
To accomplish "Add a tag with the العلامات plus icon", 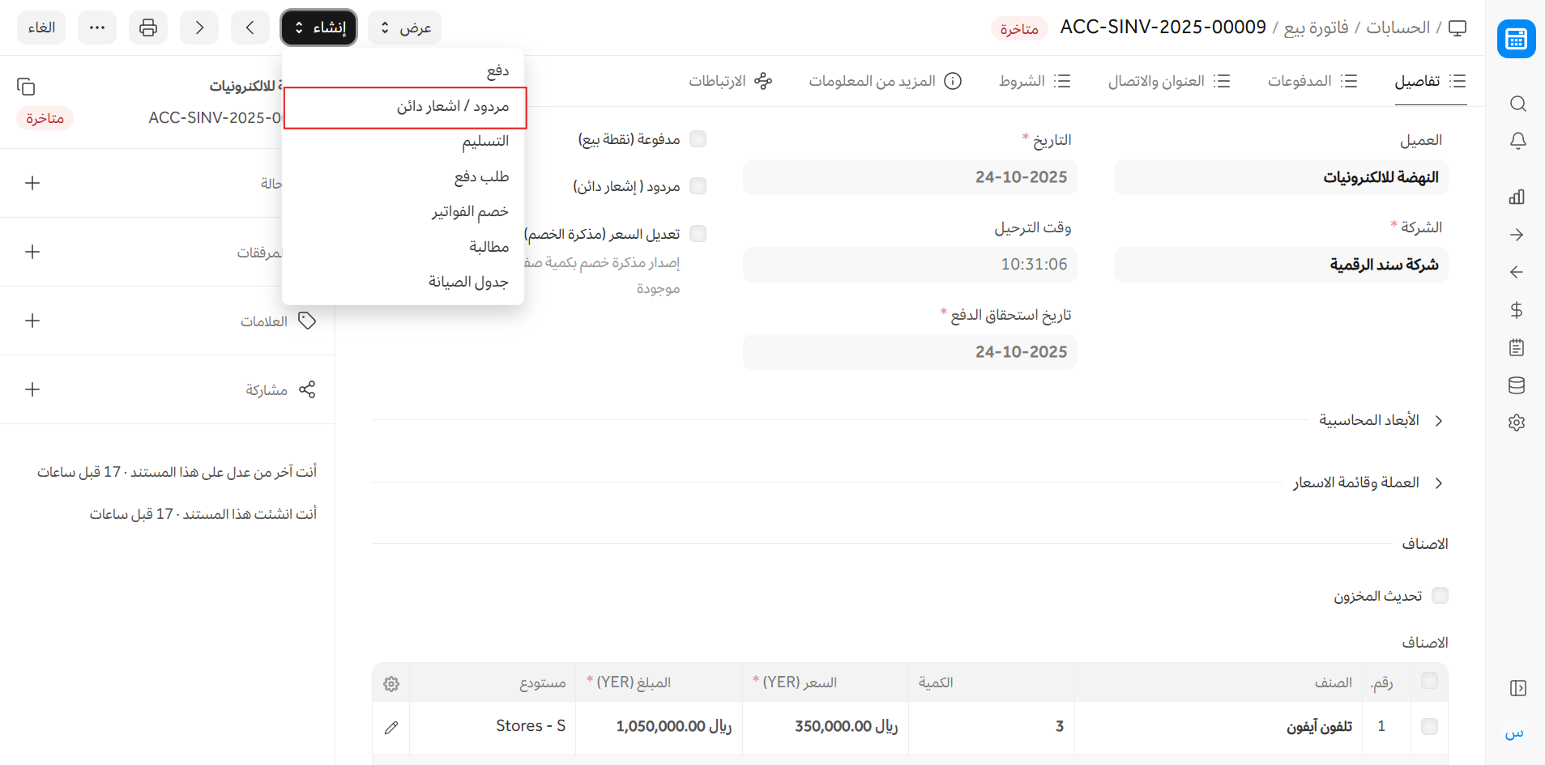I will 32,321.
